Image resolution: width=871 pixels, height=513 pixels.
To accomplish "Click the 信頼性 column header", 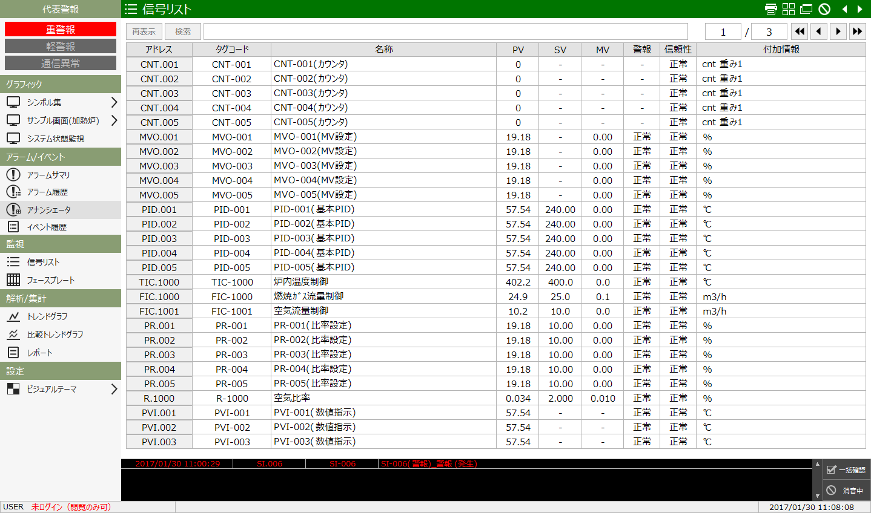I will pyautogui.click(x=678, y=50).
